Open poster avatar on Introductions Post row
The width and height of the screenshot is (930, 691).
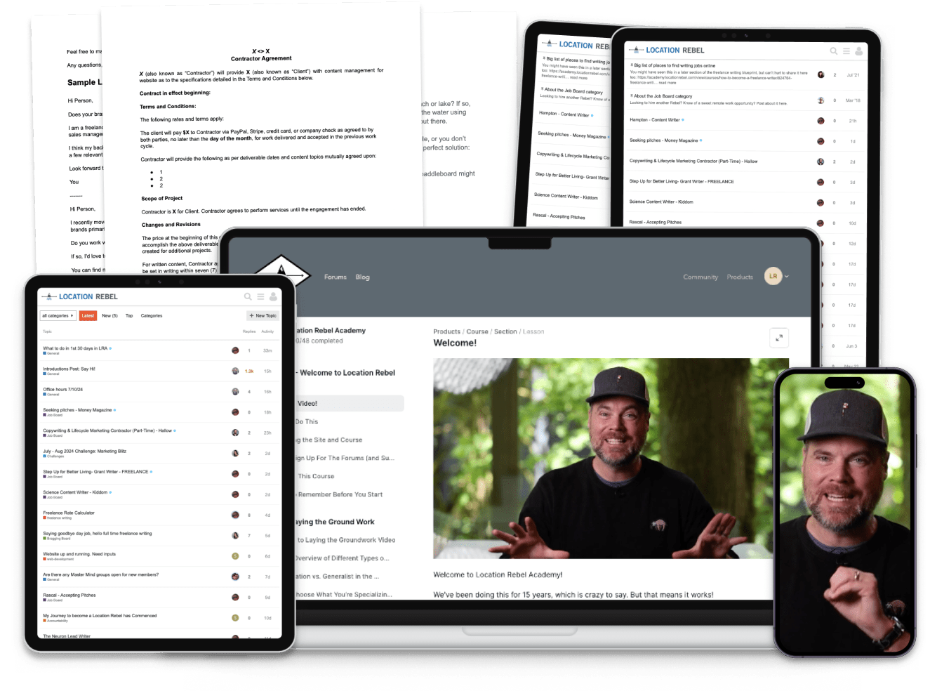(235, 371)
